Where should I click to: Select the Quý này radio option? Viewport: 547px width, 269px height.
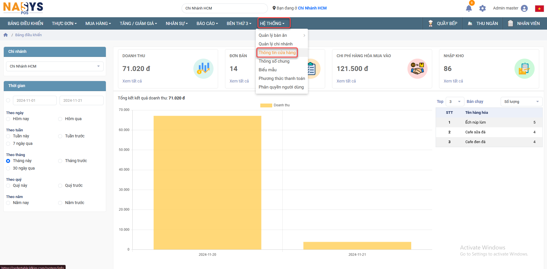pyautogui.click(x=8, y=186)
